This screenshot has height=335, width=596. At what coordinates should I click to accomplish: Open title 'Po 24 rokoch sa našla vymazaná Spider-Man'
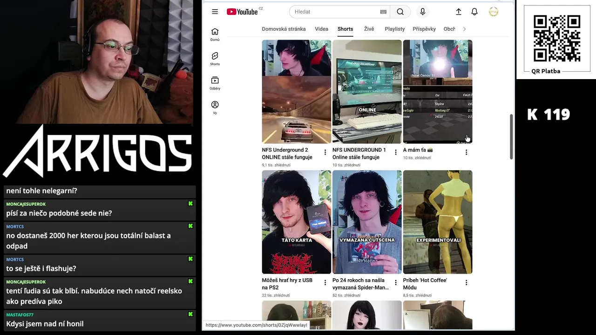coord(360,284)
